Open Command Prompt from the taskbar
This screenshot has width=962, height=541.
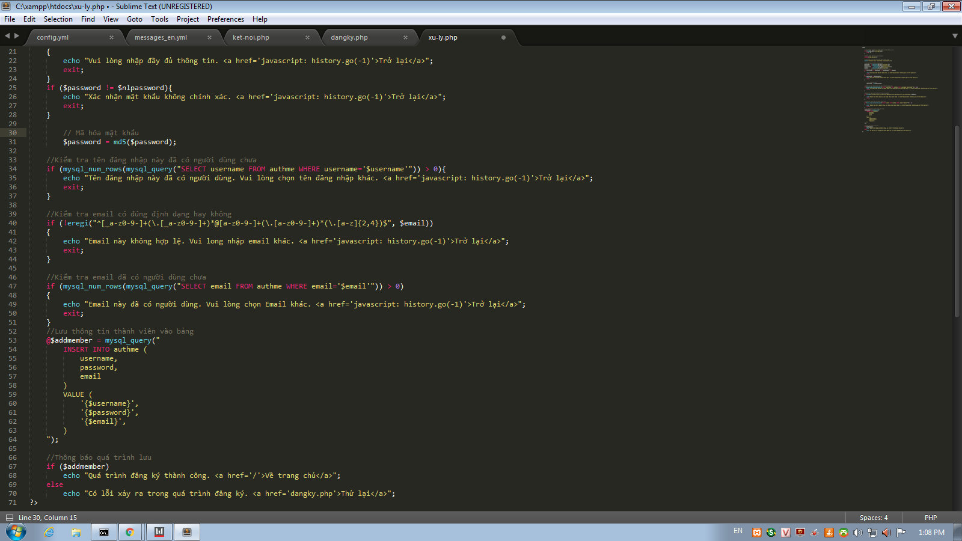click(103, 532)
